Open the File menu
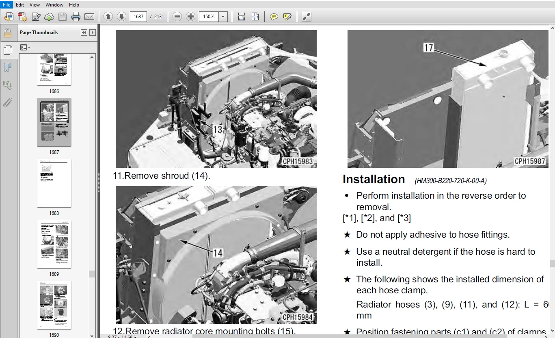The width and height of the screenshot is (555, 338). tap(6, 4)
